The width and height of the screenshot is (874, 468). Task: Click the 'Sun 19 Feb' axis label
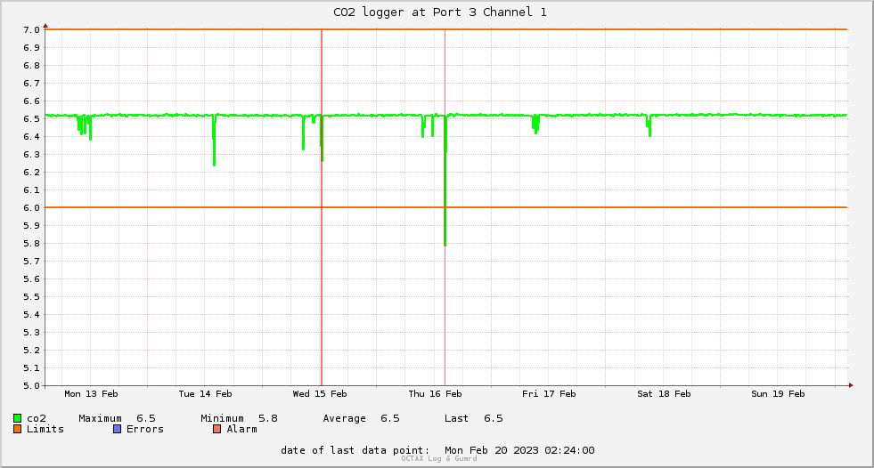tap(778, 393)
